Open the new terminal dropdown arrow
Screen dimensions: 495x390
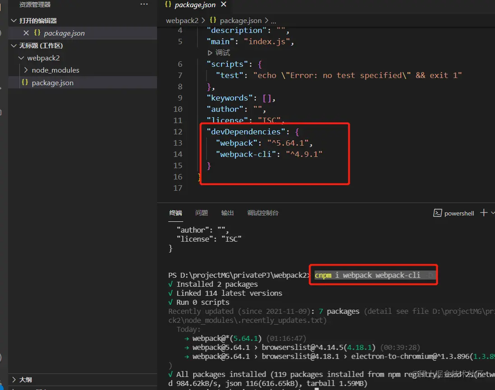pos(492,213)
